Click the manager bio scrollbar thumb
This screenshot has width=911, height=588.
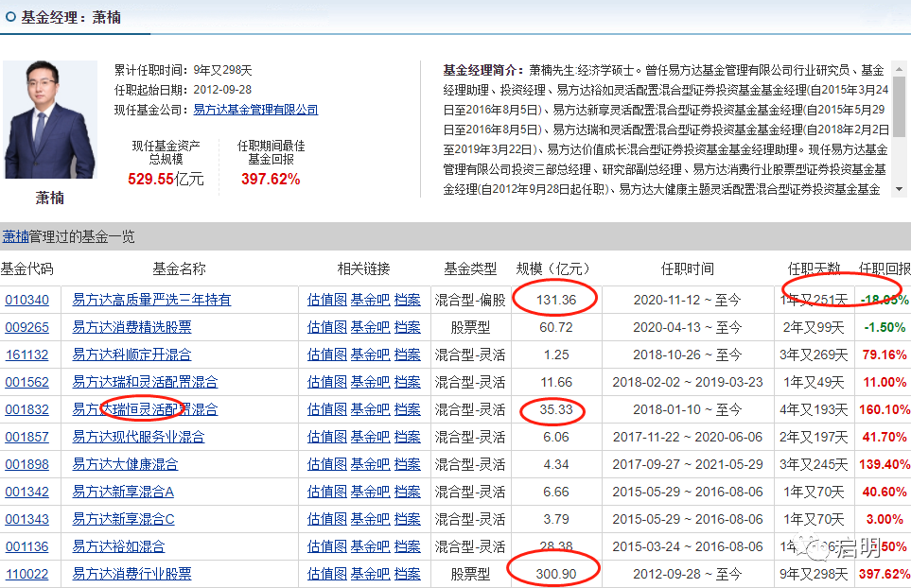(x=899, y=106)
